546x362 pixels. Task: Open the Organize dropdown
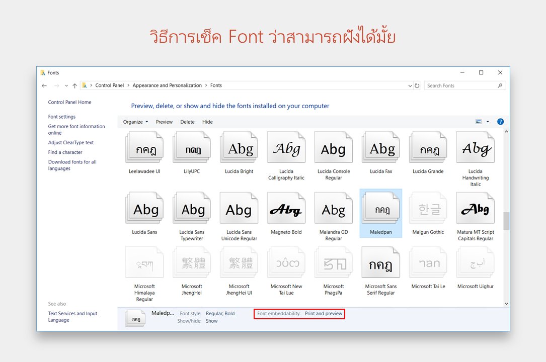[134, 121]
